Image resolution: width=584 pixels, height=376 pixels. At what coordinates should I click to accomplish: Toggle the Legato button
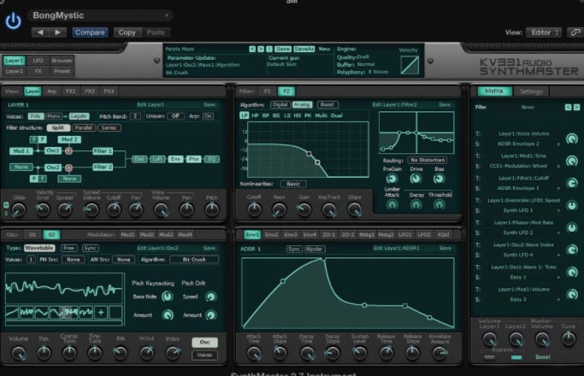(79, 116)
